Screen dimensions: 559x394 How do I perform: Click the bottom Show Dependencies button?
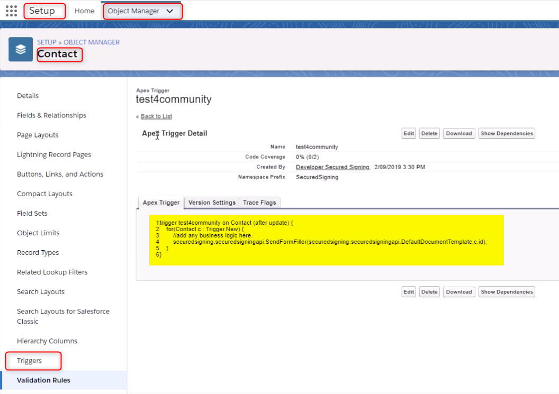point(507,292)
